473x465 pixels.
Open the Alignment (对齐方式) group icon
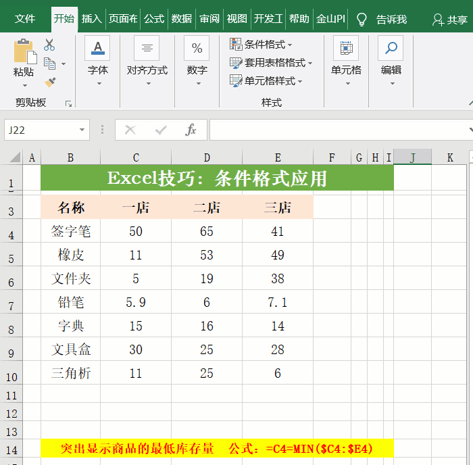tap(147, 48)
